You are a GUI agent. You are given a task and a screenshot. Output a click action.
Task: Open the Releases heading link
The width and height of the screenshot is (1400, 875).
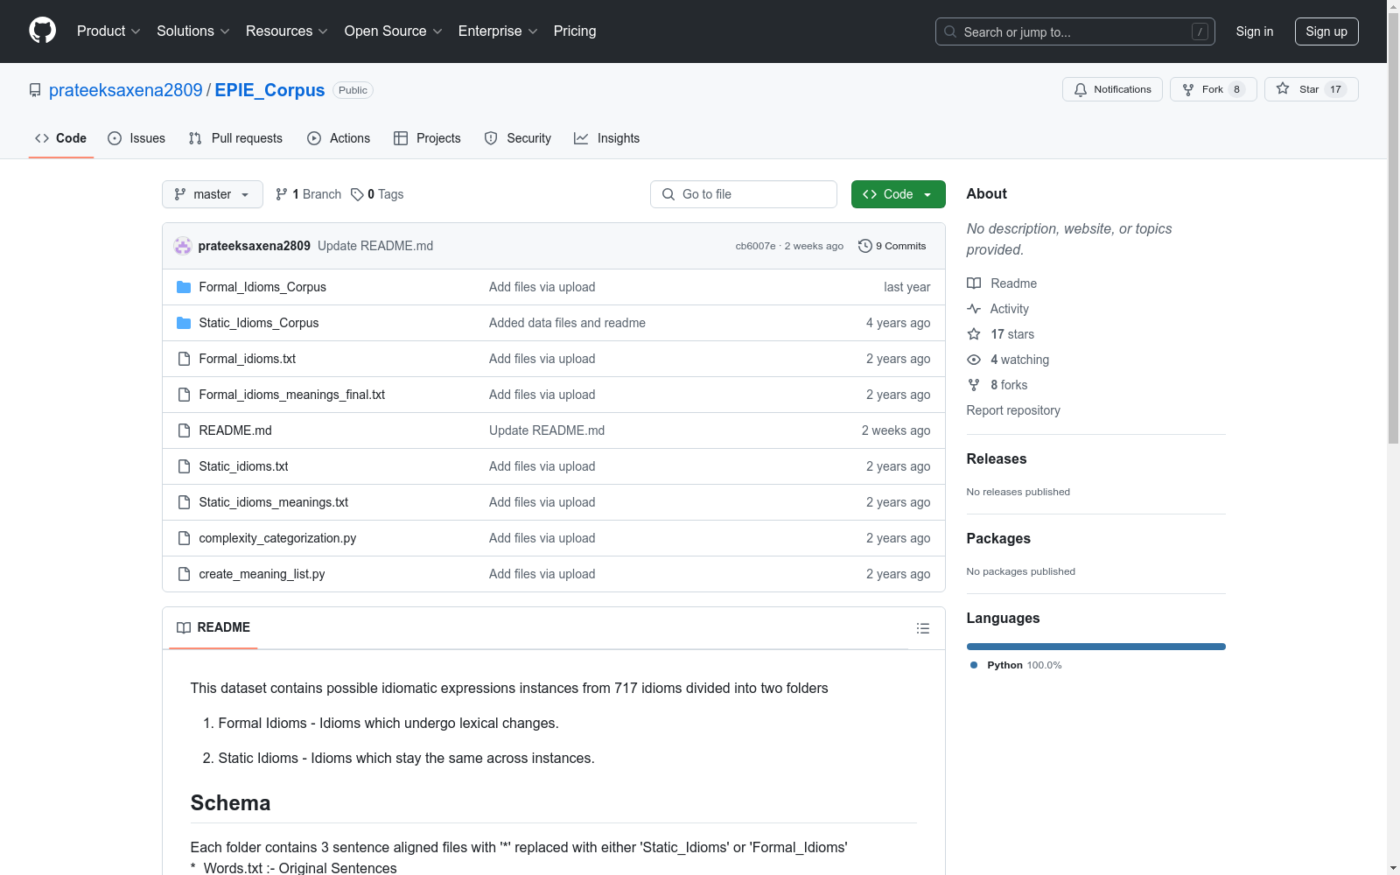pyautogui.click(x=997, y=458)
